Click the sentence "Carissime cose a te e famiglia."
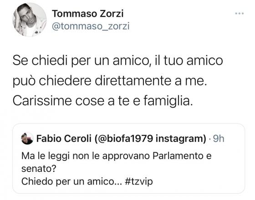Image resolution: width=255 pixels, height=200 pixels. pos(102,101)
